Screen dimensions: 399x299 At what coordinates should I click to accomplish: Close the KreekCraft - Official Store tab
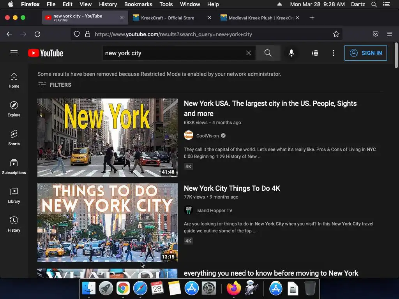click(x=209, y=18)
